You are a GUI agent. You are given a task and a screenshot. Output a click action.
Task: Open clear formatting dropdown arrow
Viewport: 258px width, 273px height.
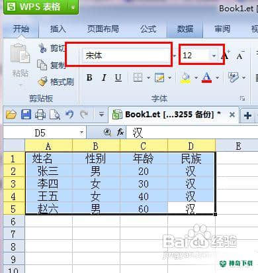pyautogui.click(x=244, y=78)
